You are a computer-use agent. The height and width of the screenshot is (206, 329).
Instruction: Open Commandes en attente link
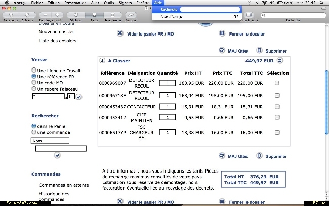tap(64, 185)
